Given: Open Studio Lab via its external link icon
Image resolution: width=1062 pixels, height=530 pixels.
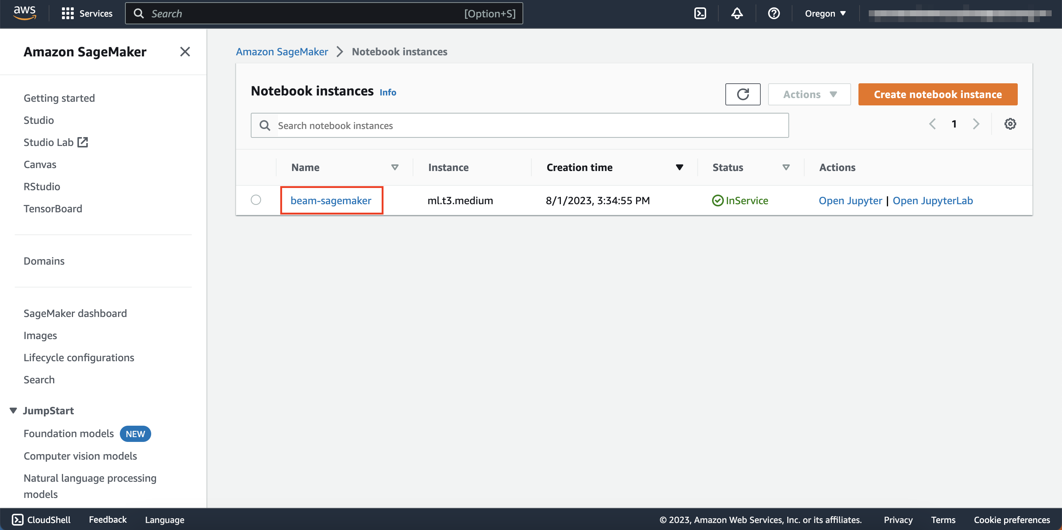Looking at the screenshot, I should pyautogui.click(x=83, y=142).
